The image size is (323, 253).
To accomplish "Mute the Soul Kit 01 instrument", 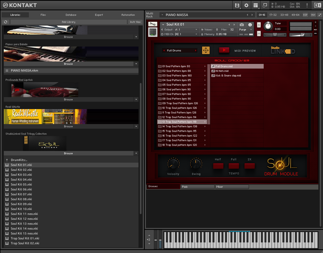I will 259,33.
